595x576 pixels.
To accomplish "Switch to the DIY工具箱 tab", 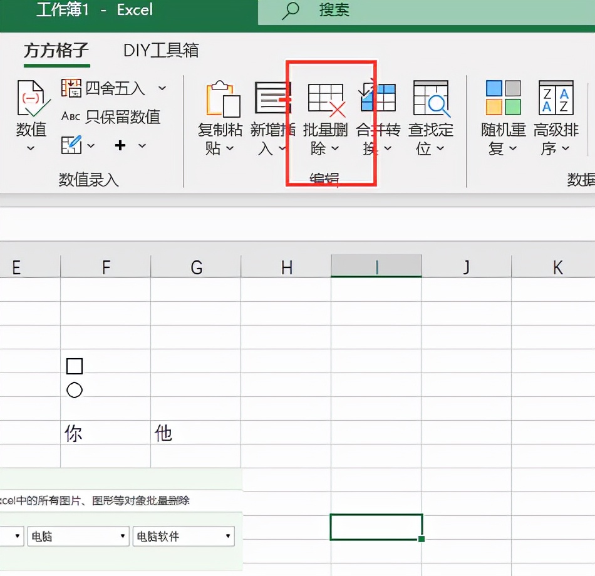I will [159, 50].
